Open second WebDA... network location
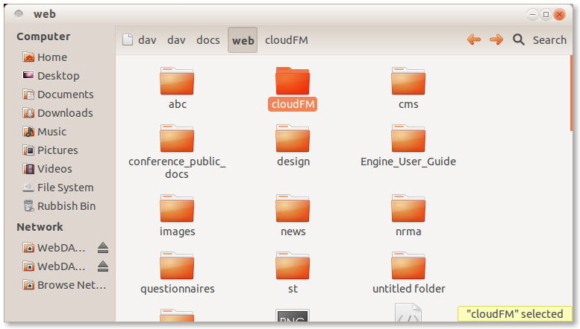The image size is (580, 329). [54, 266]
